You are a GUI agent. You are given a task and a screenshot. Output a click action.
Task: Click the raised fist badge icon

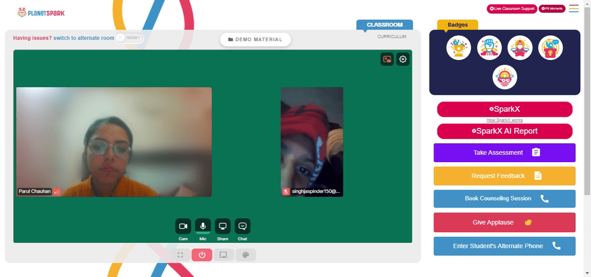click(489, 48)
